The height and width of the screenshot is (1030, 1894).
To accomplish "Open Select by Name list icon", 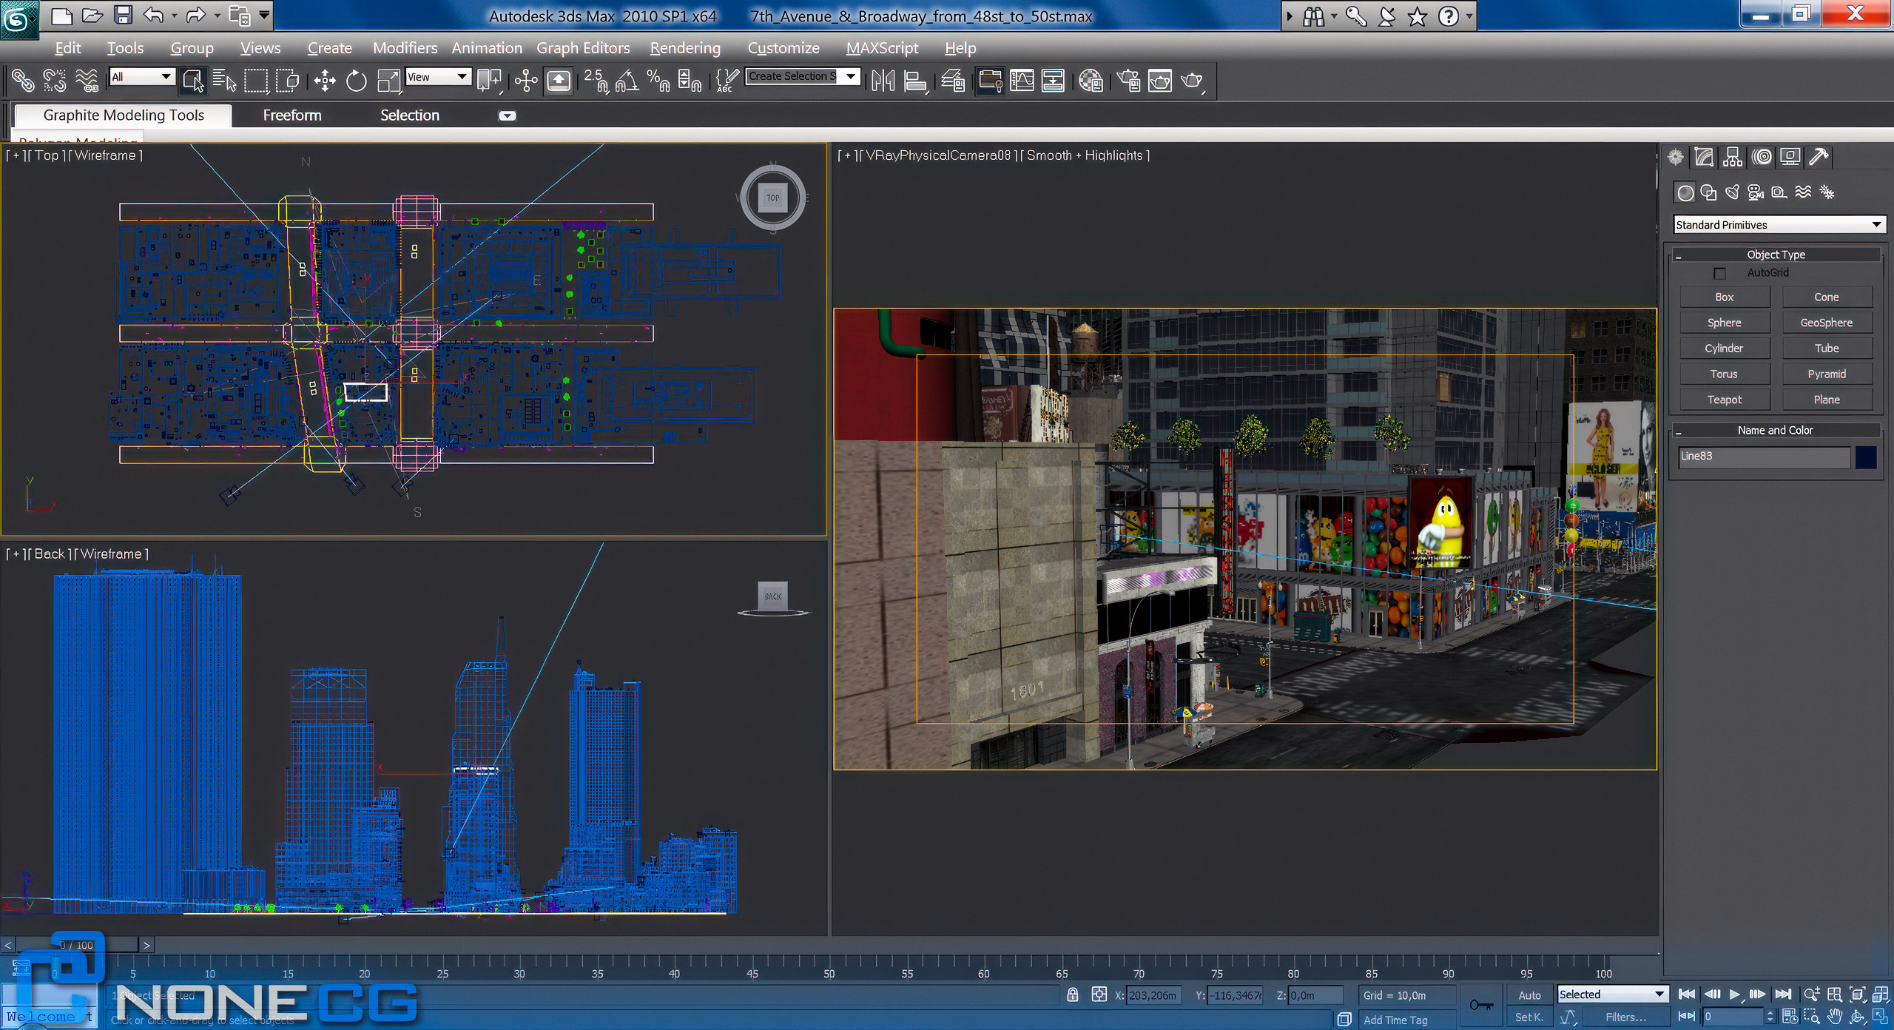I will (224, 80).
